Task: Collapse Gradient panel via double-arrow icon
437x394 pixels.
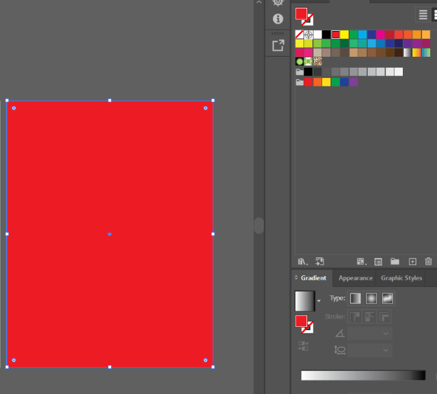Action: click(x=296, y=278)
